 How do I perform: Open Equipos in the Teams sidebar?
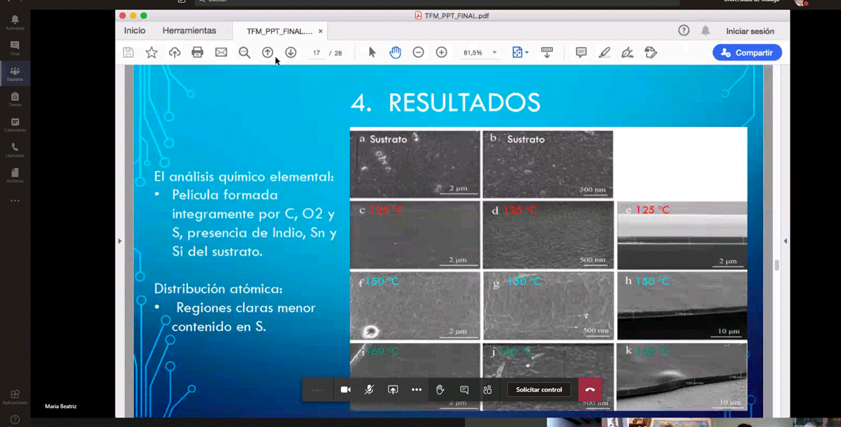click(x=14, y=74)
